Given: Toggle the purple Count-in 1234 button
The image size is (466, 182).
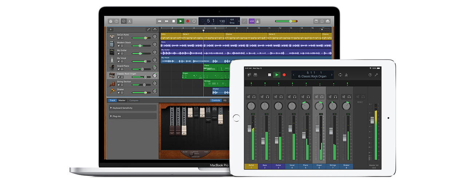Looking at the screenshot, I should point(252,21).
